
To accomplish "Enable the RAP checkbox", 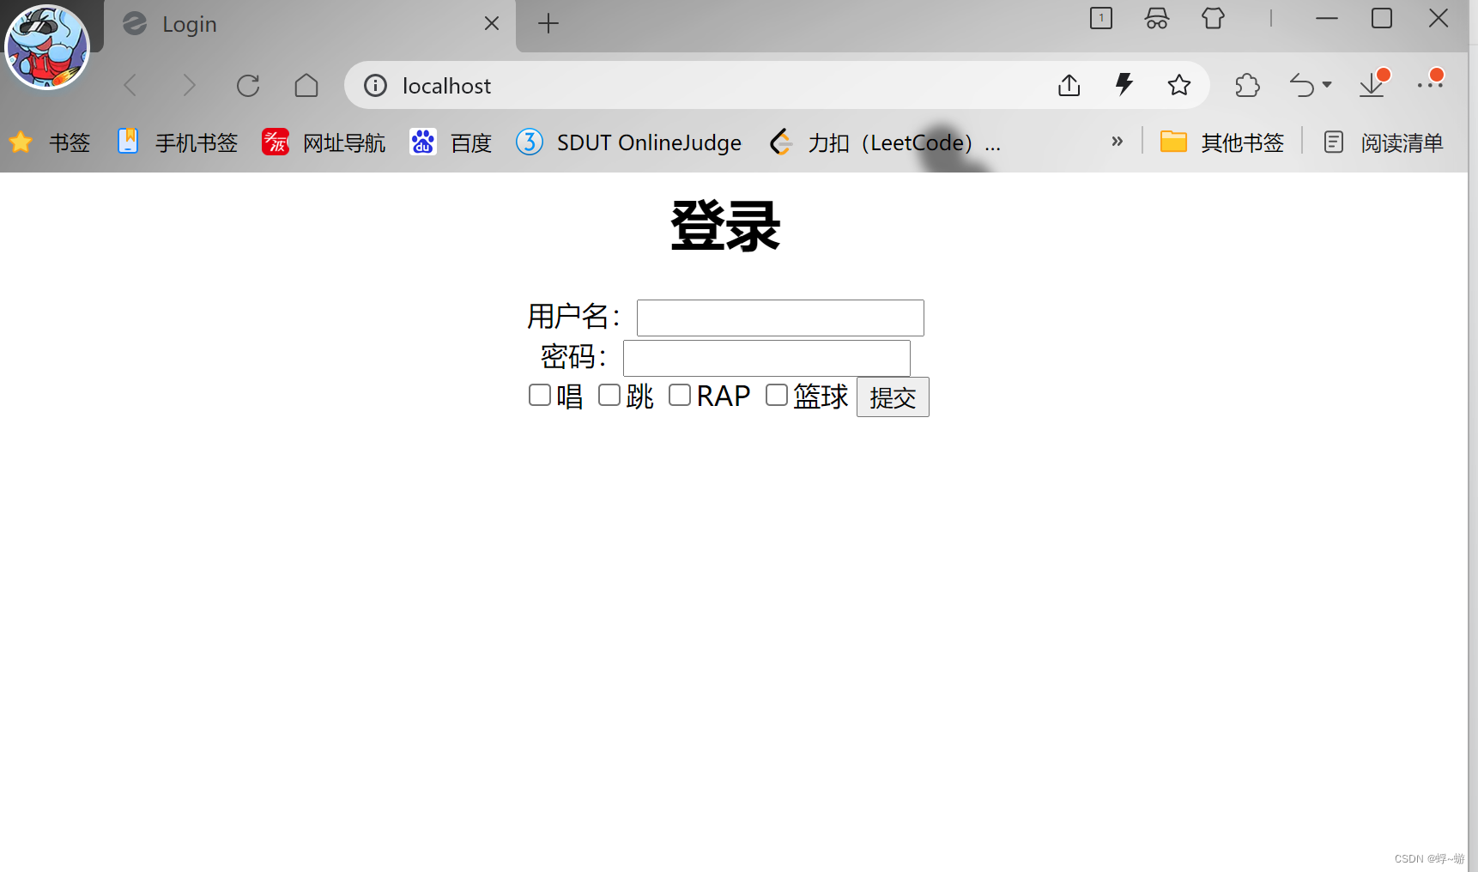I will pyautogui.click(x=680, y=395).
